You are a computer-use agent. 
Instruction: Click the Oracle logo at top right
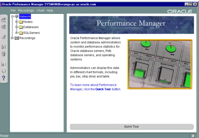click(x=180, y=12)
